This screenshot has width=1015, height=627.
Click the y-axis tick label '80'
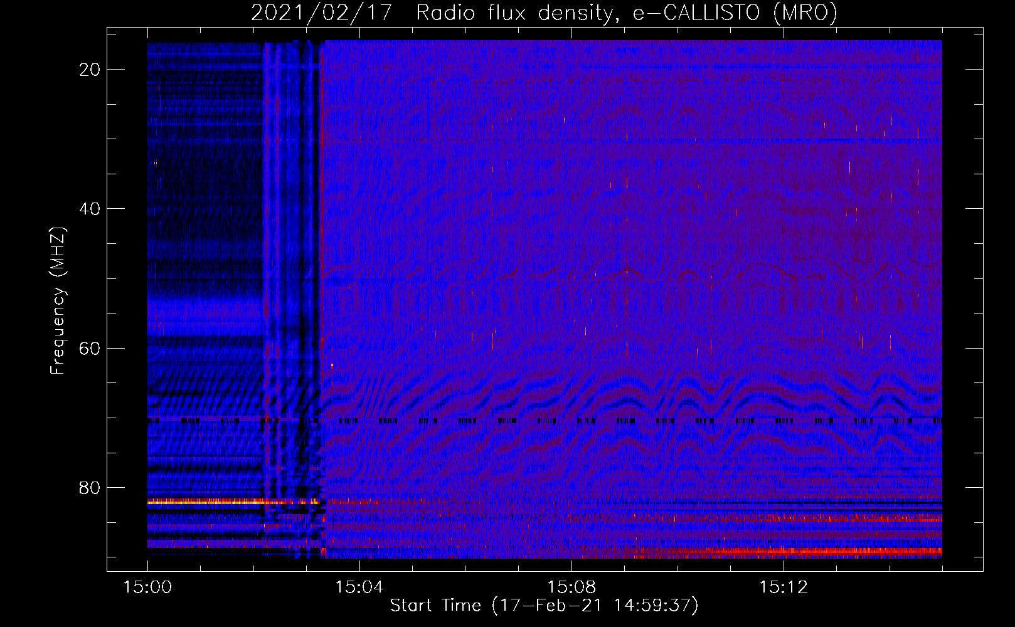(90, 488)
